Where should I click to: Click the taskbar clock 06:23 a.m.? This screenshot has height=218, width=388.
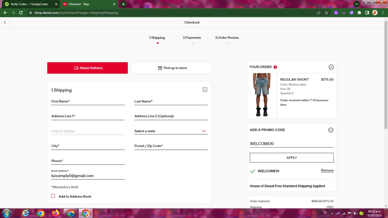tap(375, 211)
